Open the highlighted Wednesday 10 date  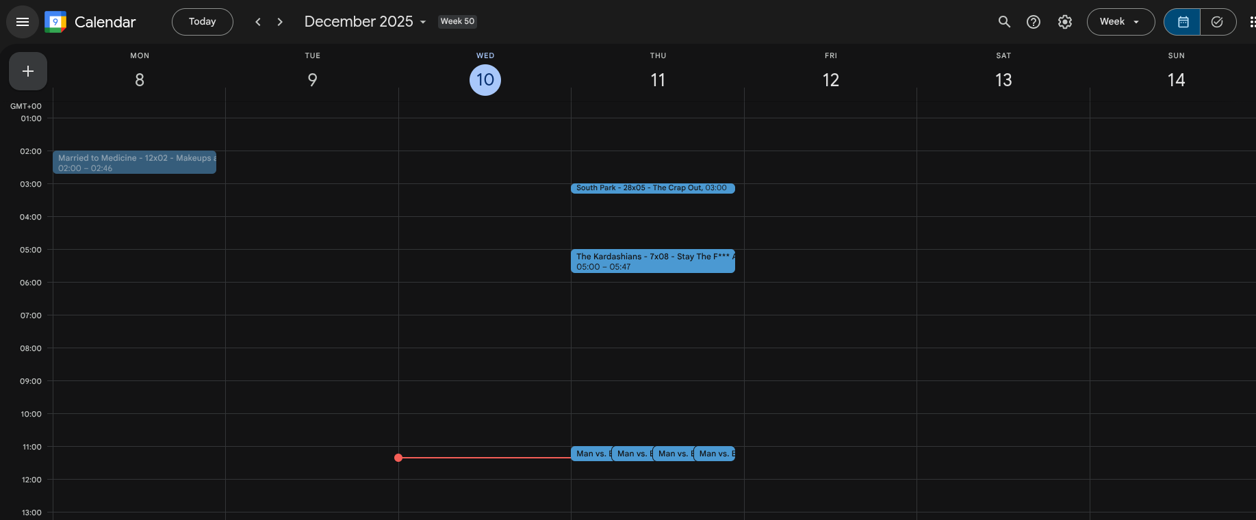485,80
